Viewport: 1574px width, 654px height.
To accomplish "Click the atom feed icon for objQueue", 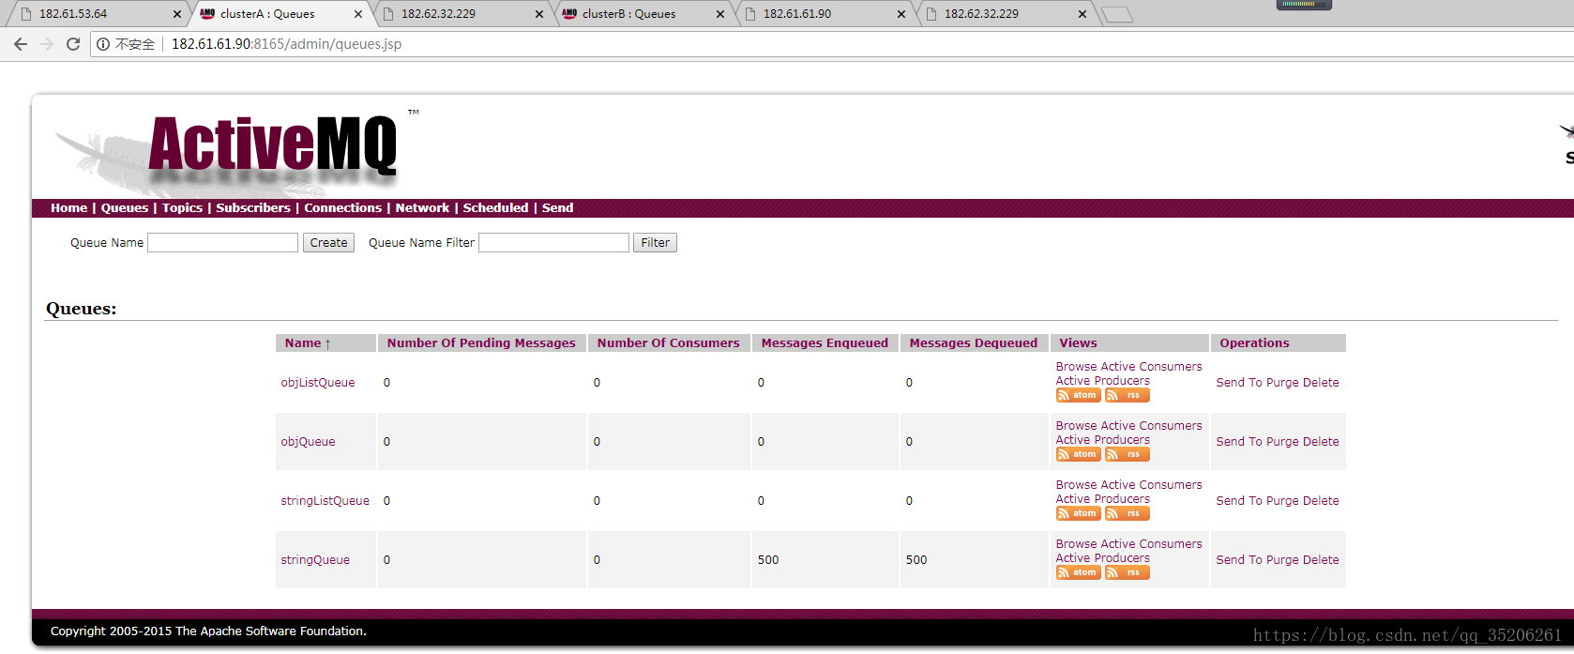I will click(1078, 454).
